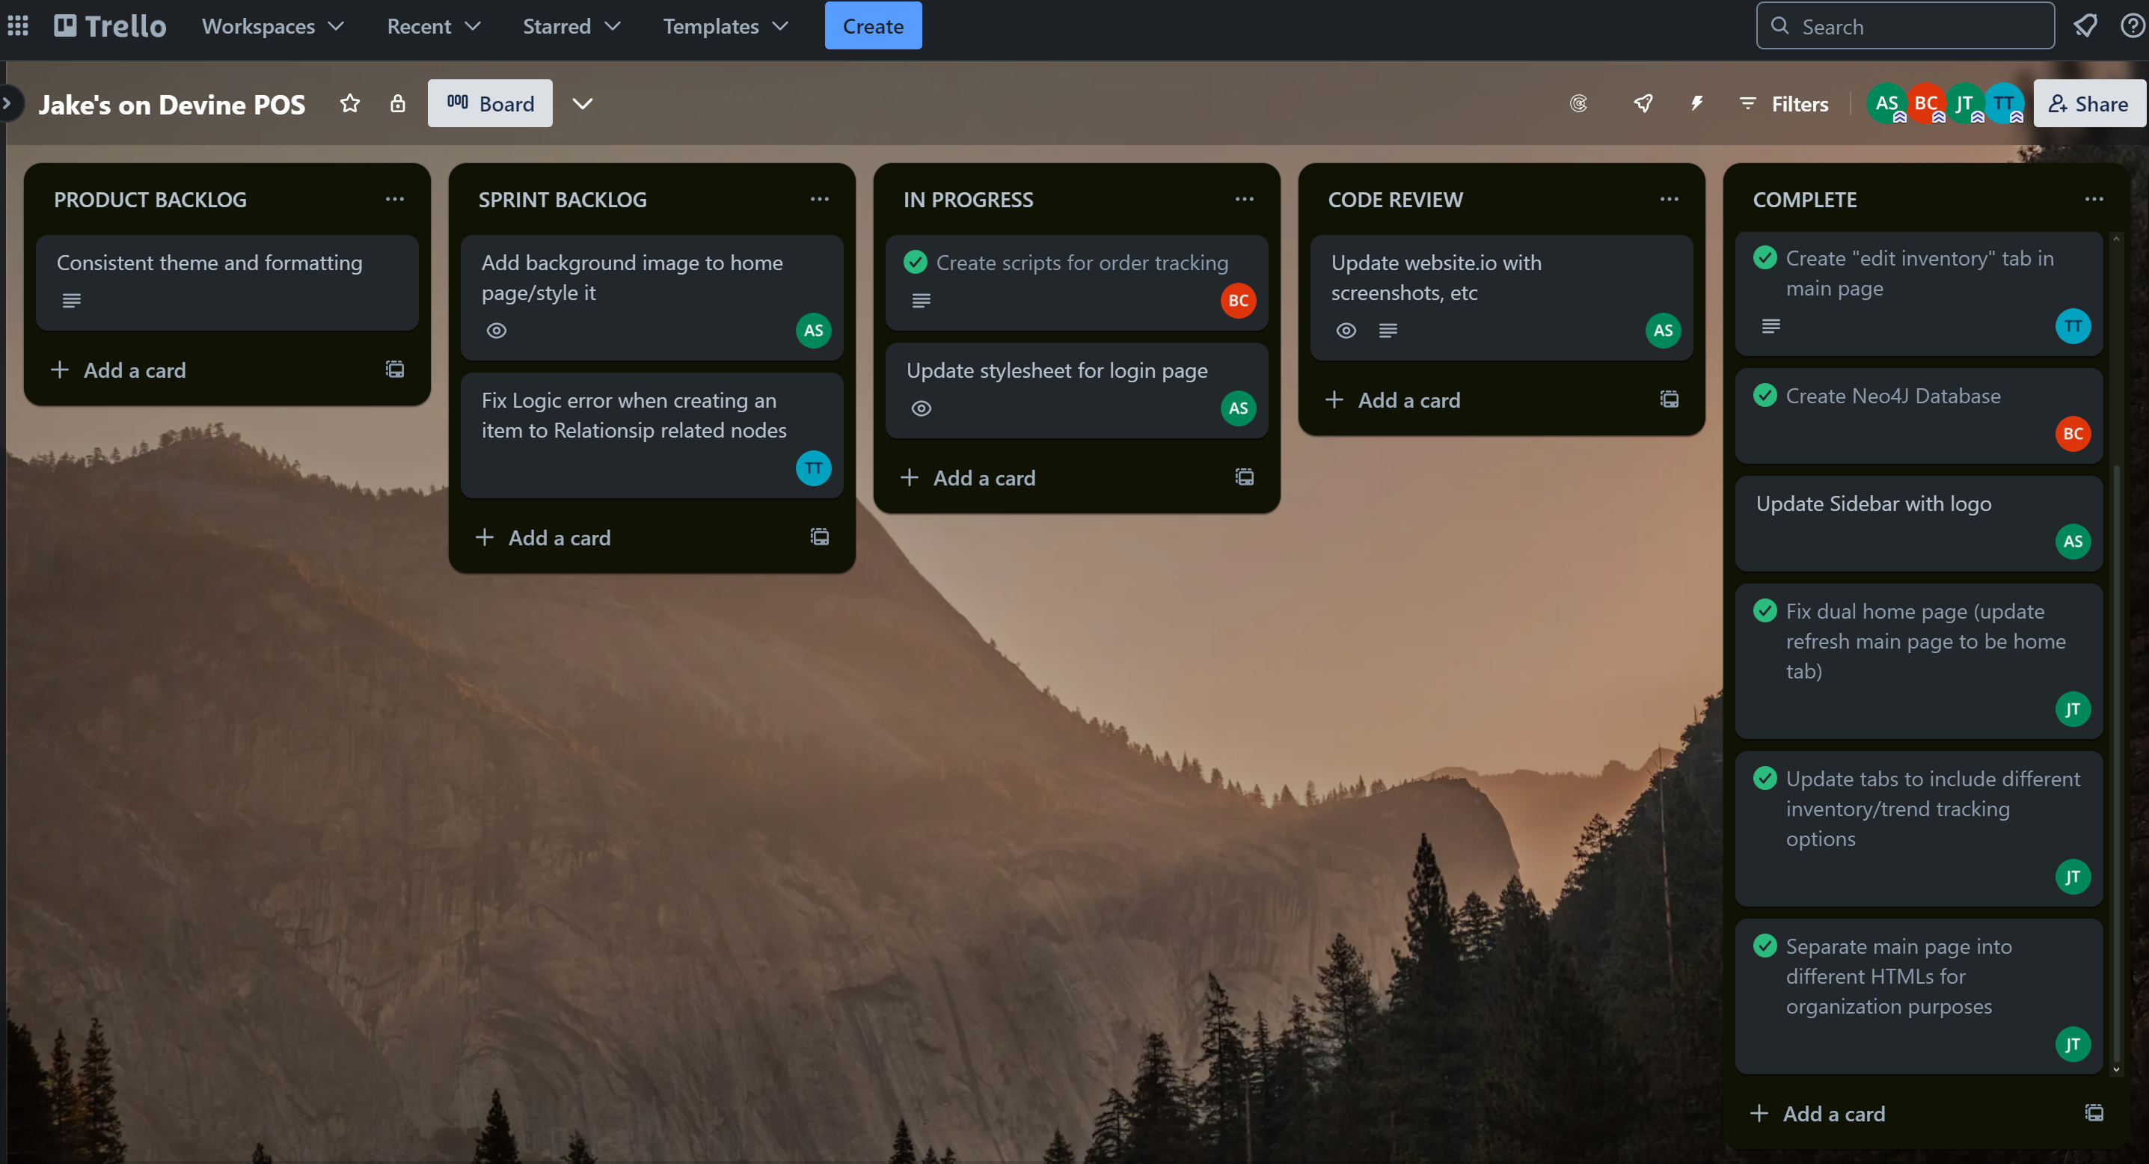
Task: Click the blue Create button
Action: click(873, 26)
